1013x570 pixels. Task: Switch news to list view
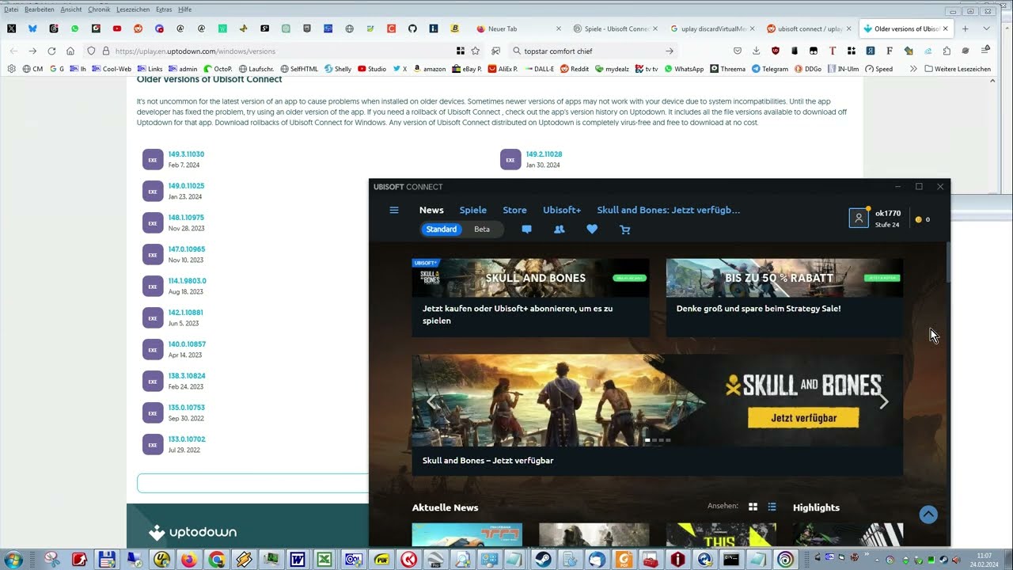(x=772, y=507)
